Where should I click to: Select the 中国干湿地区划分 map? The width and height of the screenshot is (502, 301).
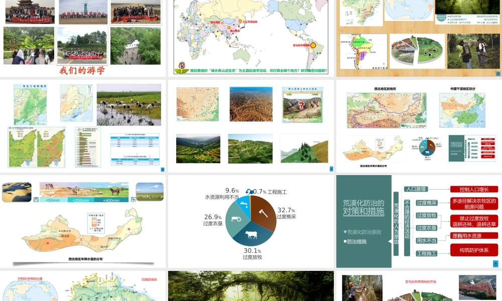tap(462, 110)
